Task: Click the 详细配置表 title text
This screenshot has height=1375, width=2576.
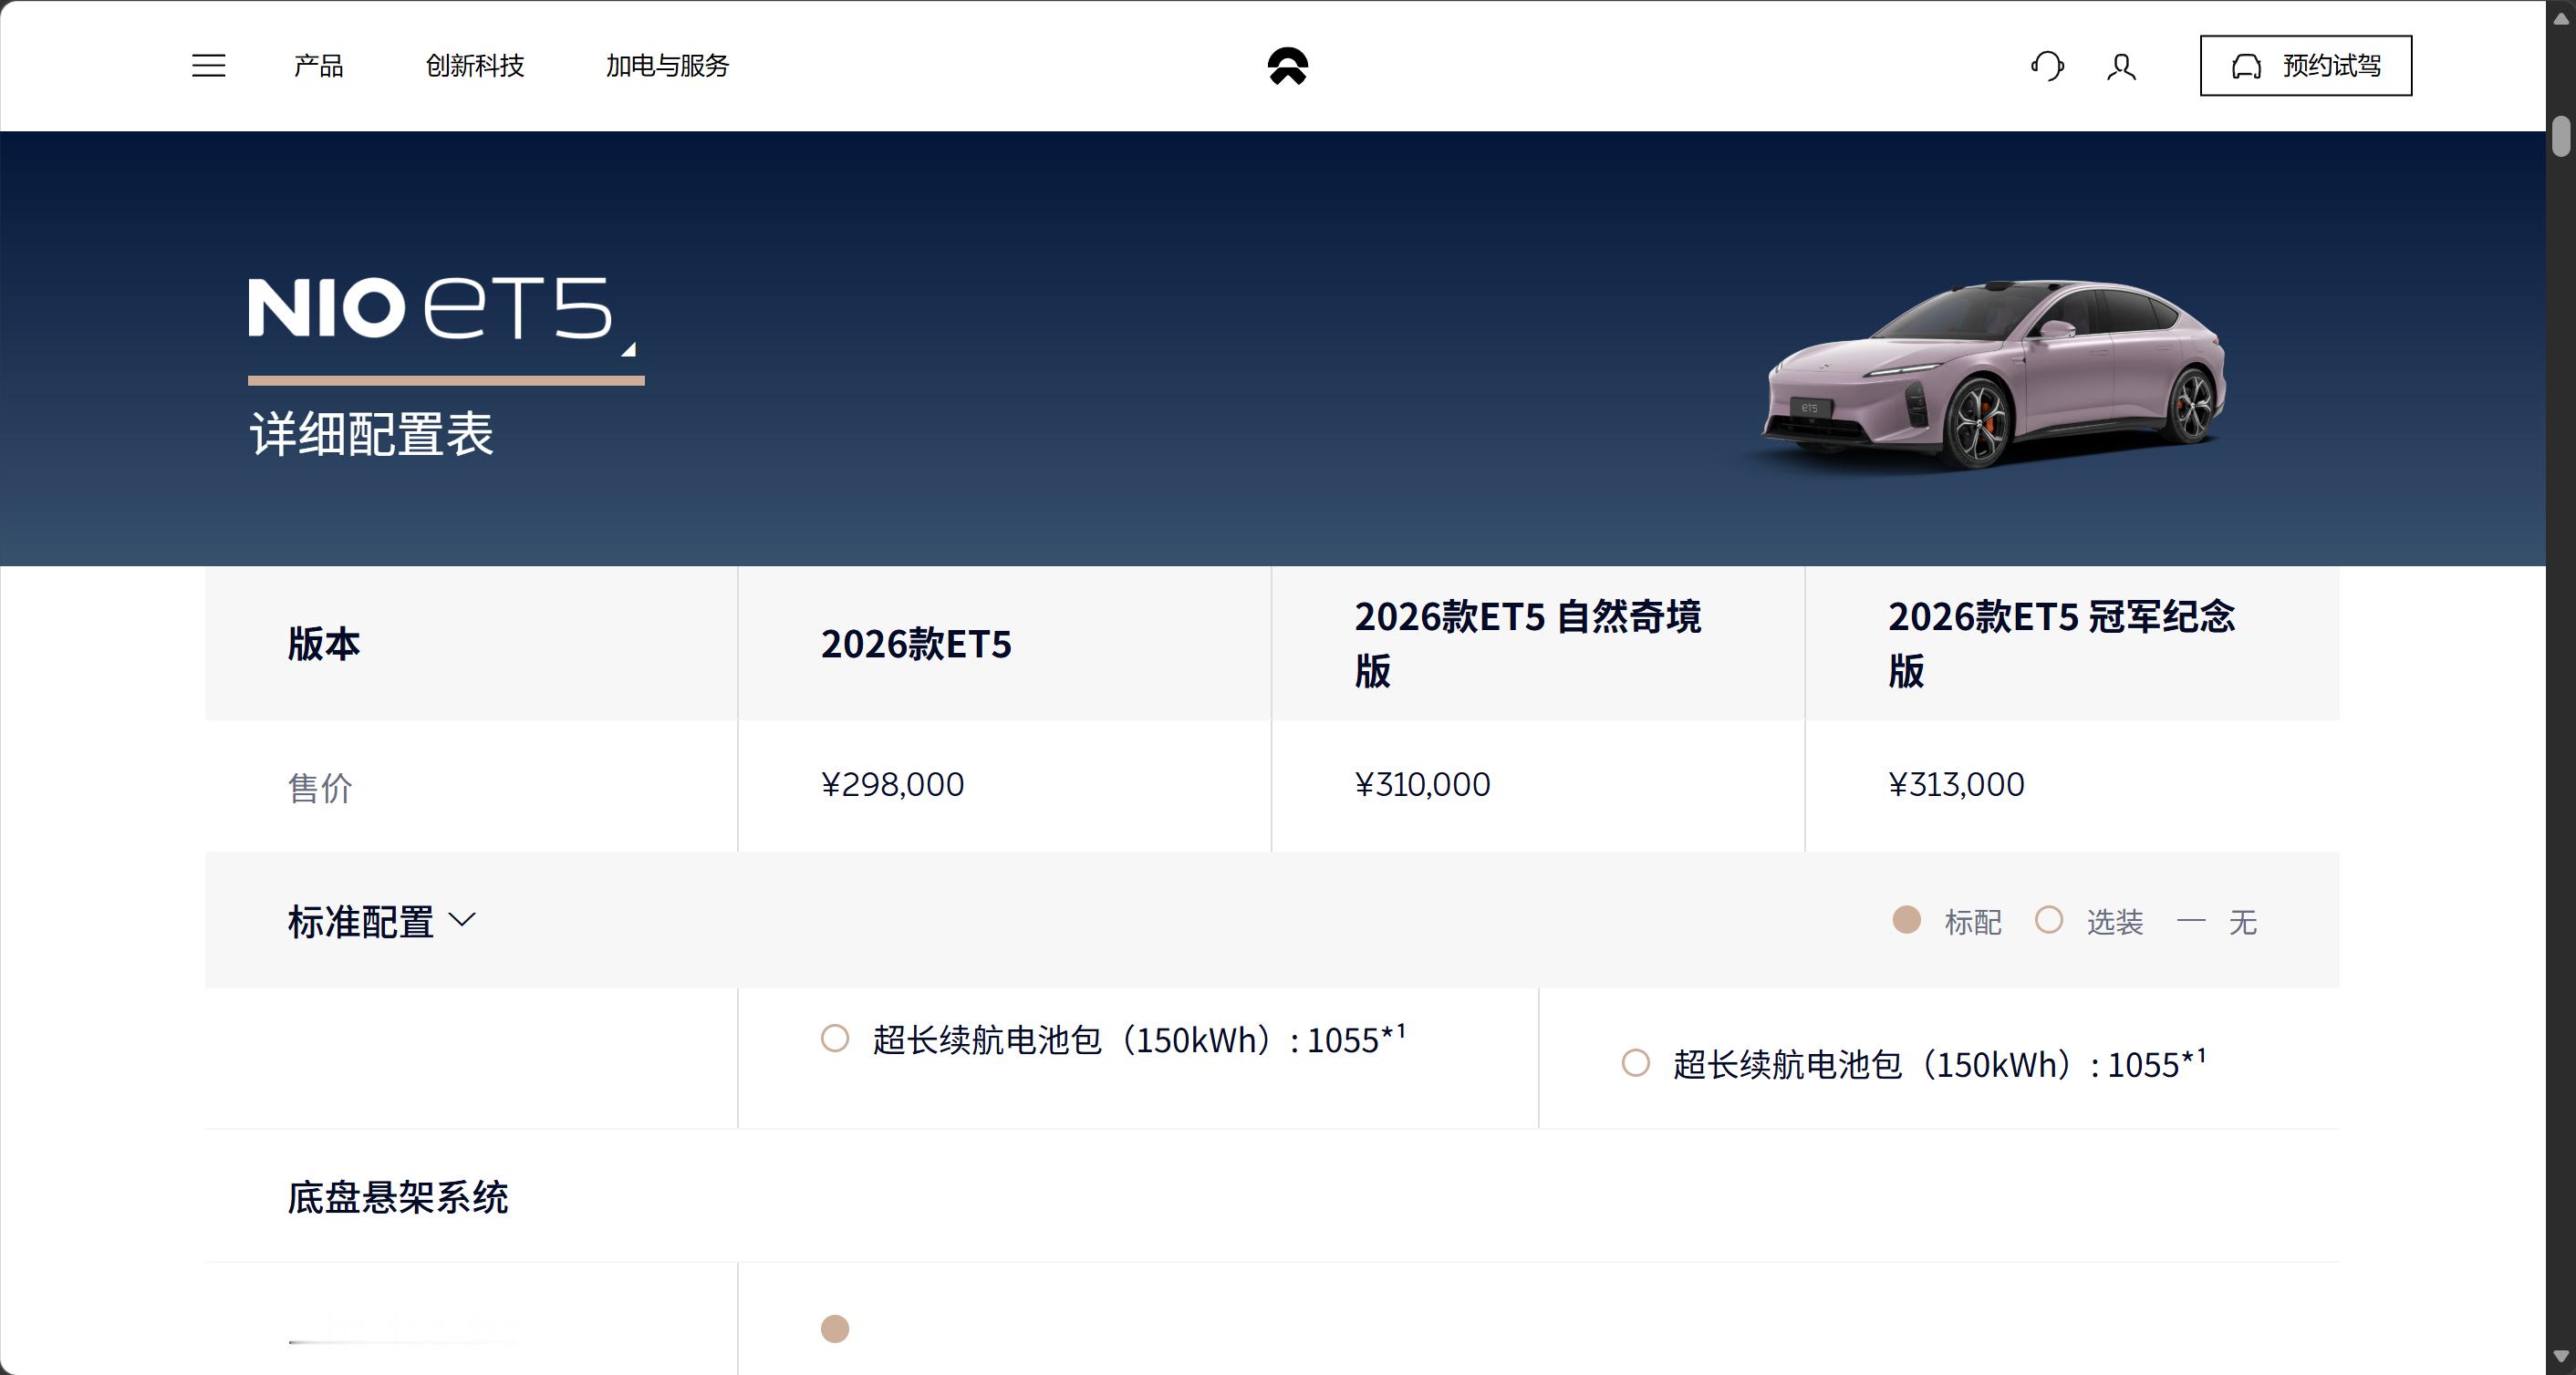Action: coord(371,434)
